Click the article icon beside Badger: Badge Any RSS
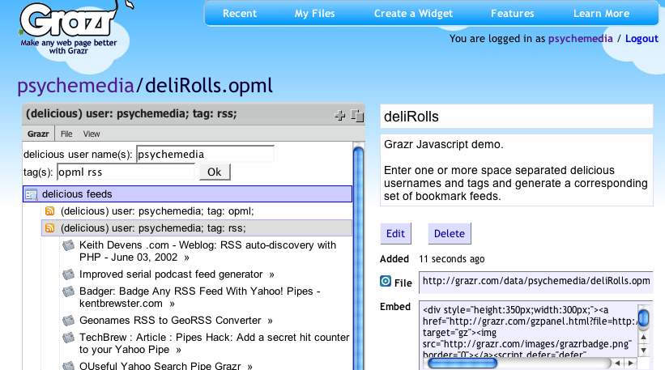This screenshot has width=665, height=370. [x=68, y=291]
